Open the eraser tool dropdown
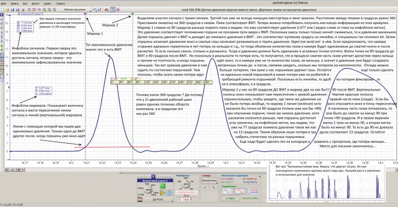Image resolution: width=398 pixels, height=207 pixels. pyautogui.click(x=106, y=10)
